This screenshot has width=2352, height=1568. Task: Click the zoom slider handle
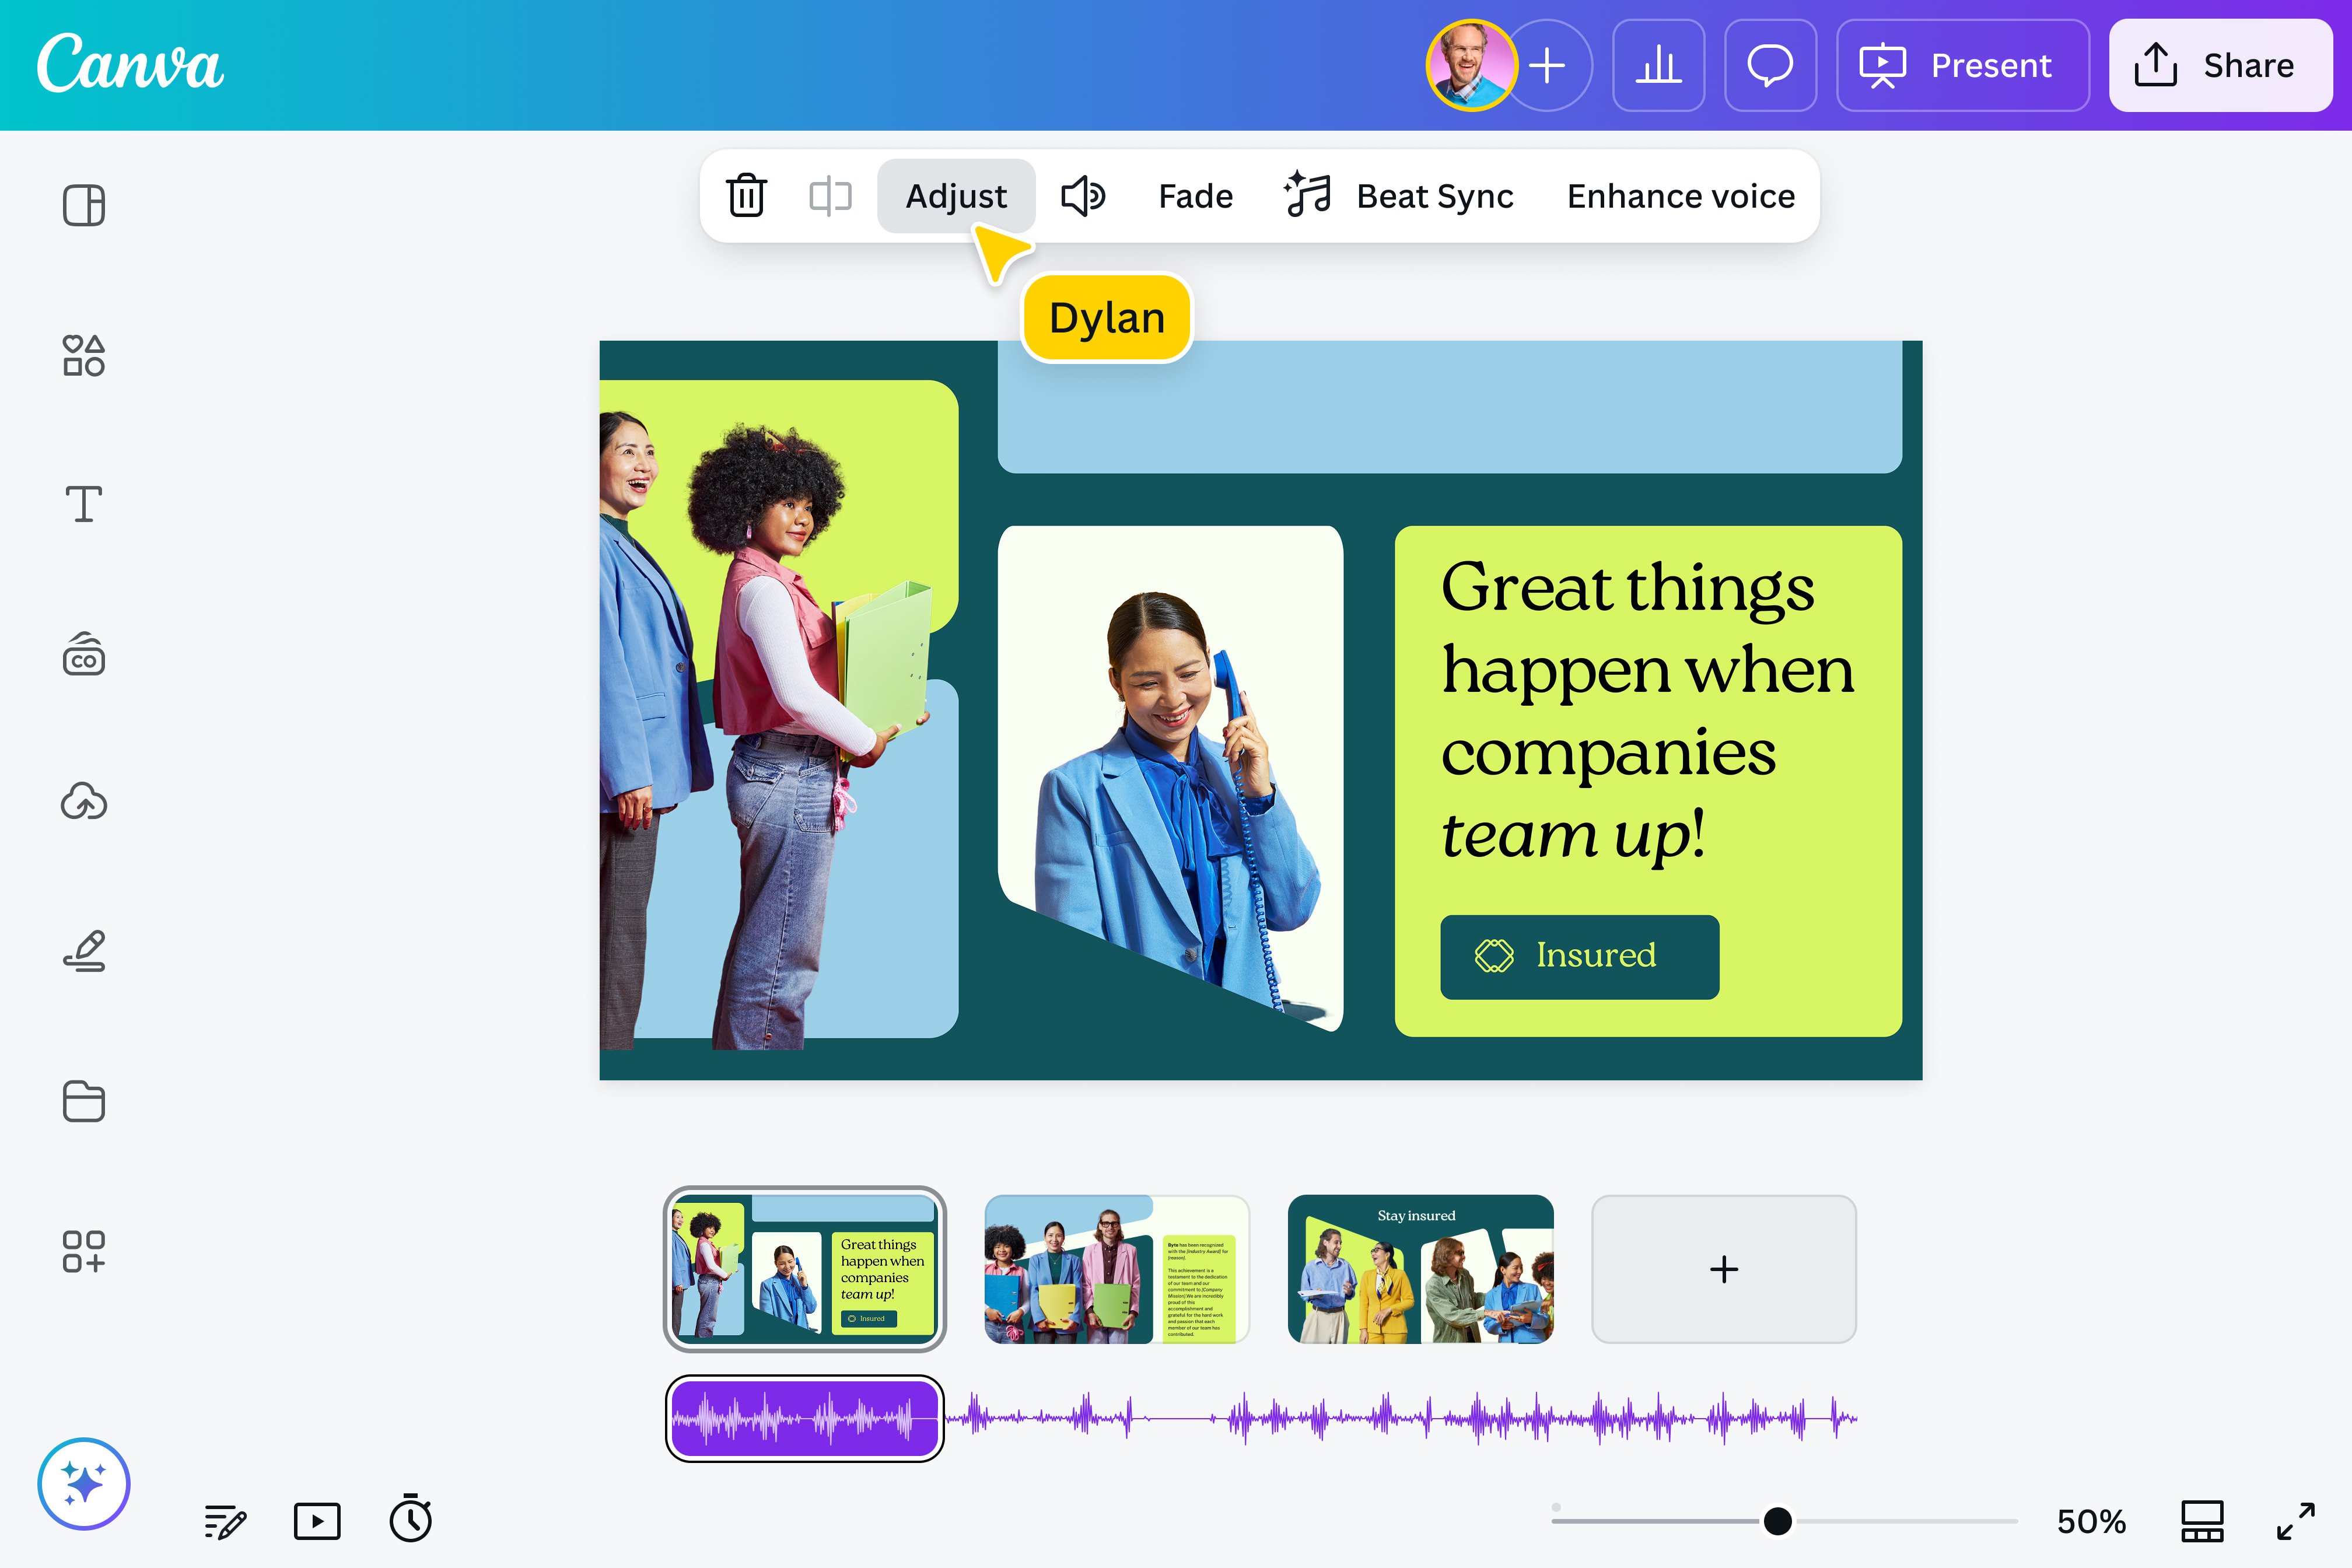[1777, 1521]
